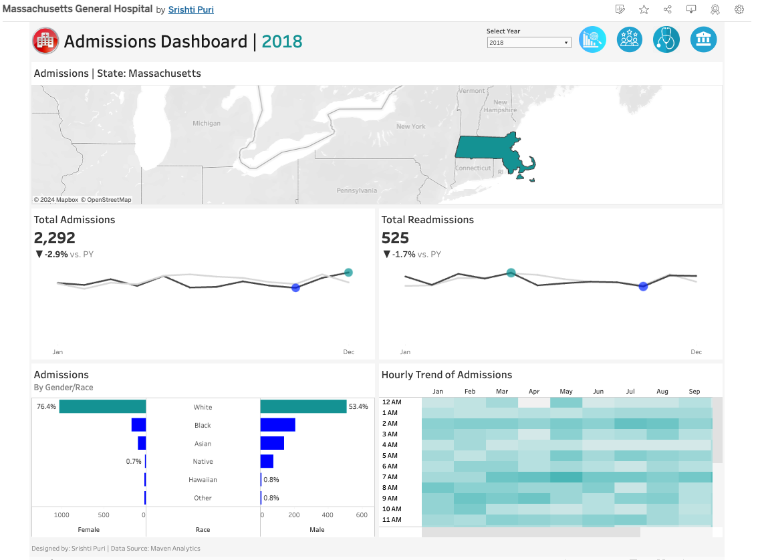Screen dimensions: 758x560
Task: Click the Female axis title
Action: tap(88, 529)
